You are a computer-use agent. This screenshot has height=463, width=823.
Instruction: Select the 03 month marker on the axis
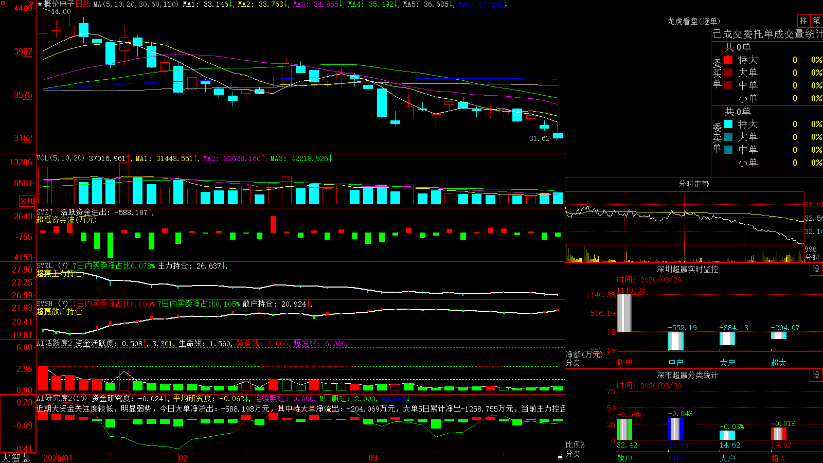tap(373, 458)
